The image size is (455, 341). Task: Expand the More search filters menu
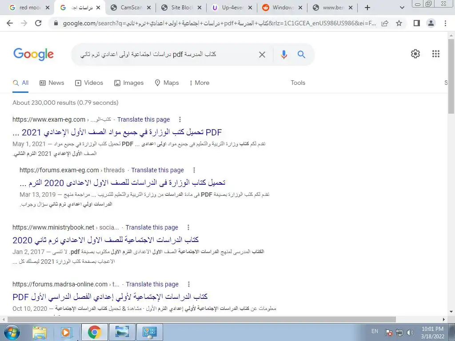coord(199,83)
